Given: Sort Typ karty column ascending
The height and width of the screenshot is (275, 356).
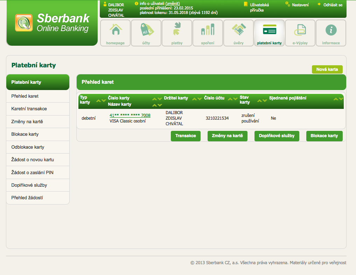Looking at the screenshot, I should 99,101.
